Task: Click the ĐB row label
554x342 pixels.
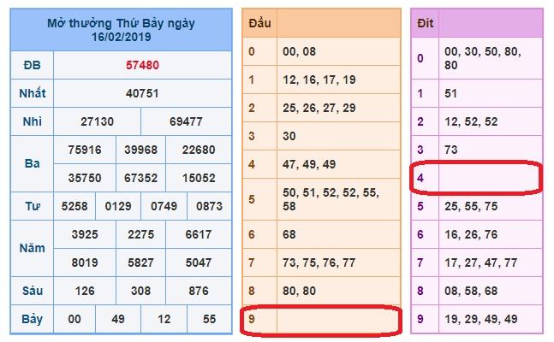Action: point(32,65)
